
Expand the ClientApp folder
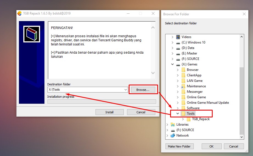[x=178, y=75]
